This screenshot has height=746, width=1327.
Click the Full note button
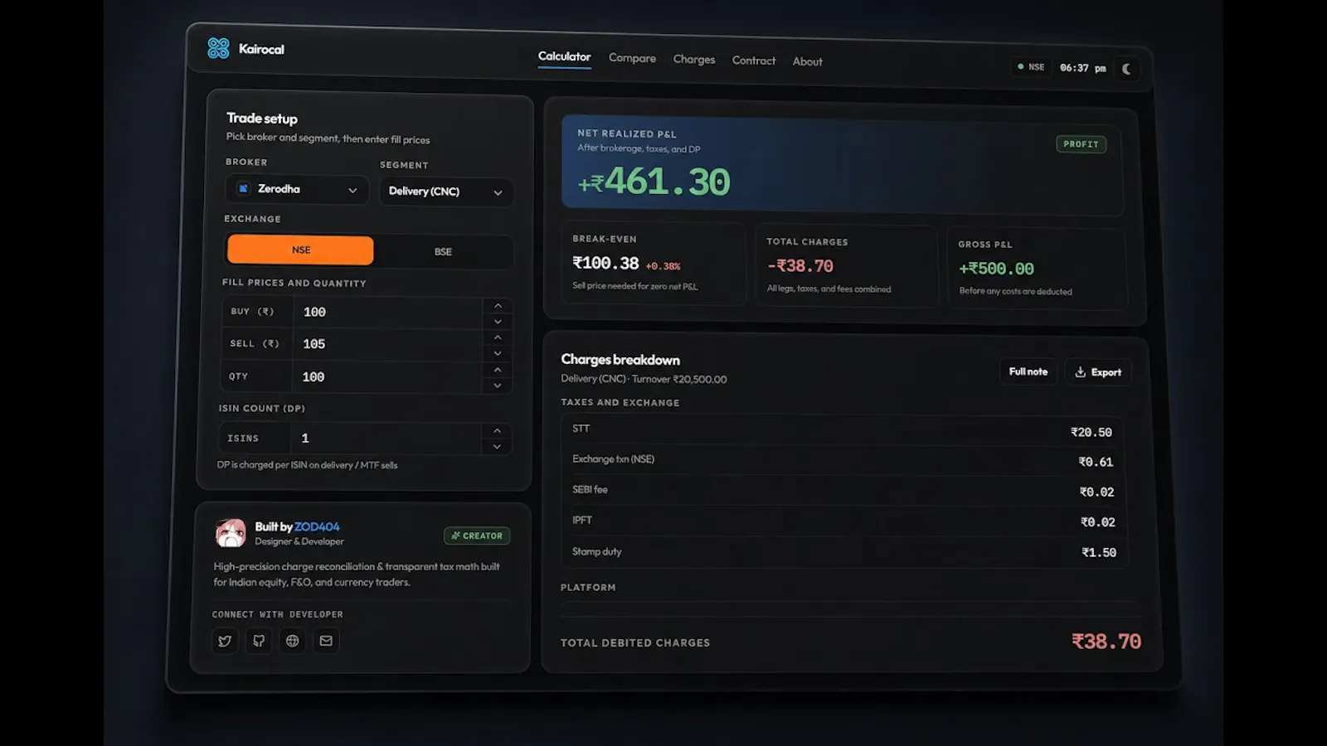click(1028, 371)
